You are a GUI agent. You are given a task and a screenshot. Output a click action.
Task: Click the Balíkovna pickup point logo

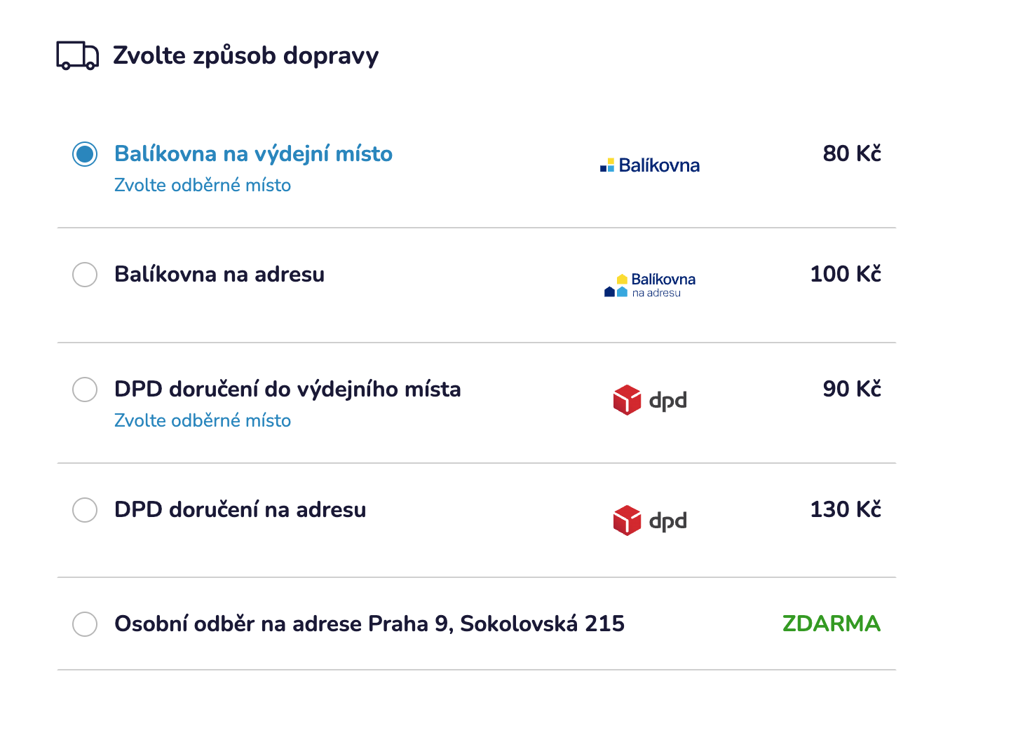click(x=650, y=165)
